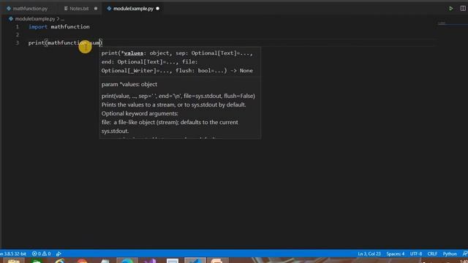
Task: Select the moduleExample.py tab
Action: (x=133, y=9)
